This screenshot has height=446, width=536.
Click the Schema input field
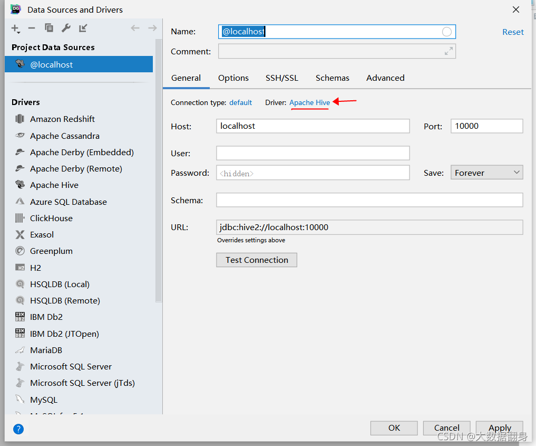[x=369, y=200]
